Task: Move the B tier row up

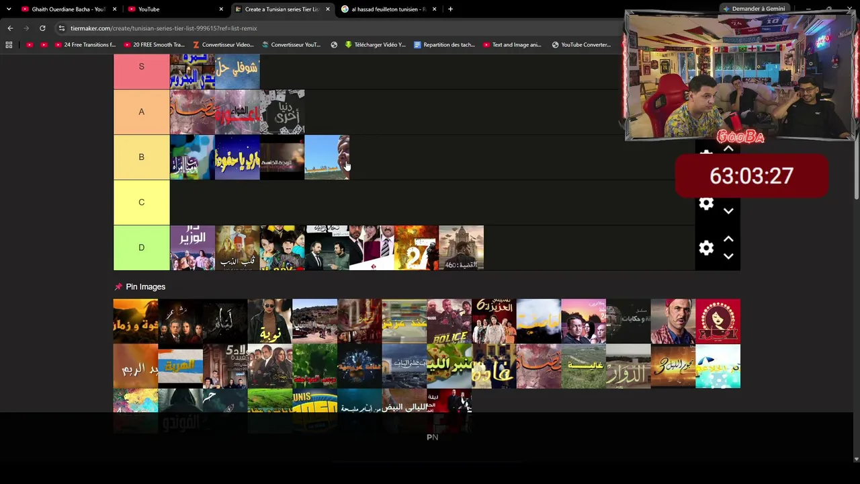Action: coord(728,149)
